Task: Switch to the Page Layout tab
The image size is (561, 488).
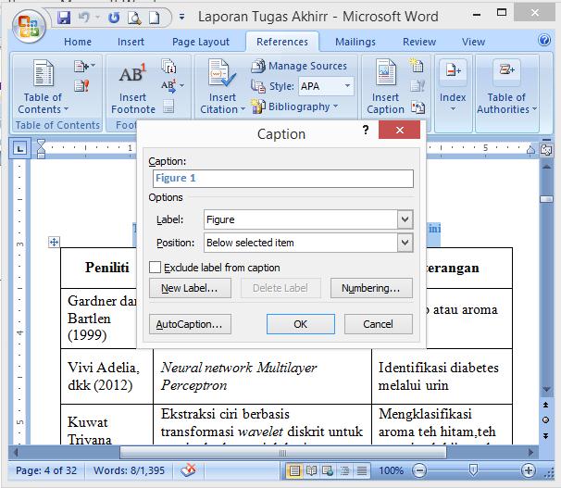Action: (x=201, y=42)
